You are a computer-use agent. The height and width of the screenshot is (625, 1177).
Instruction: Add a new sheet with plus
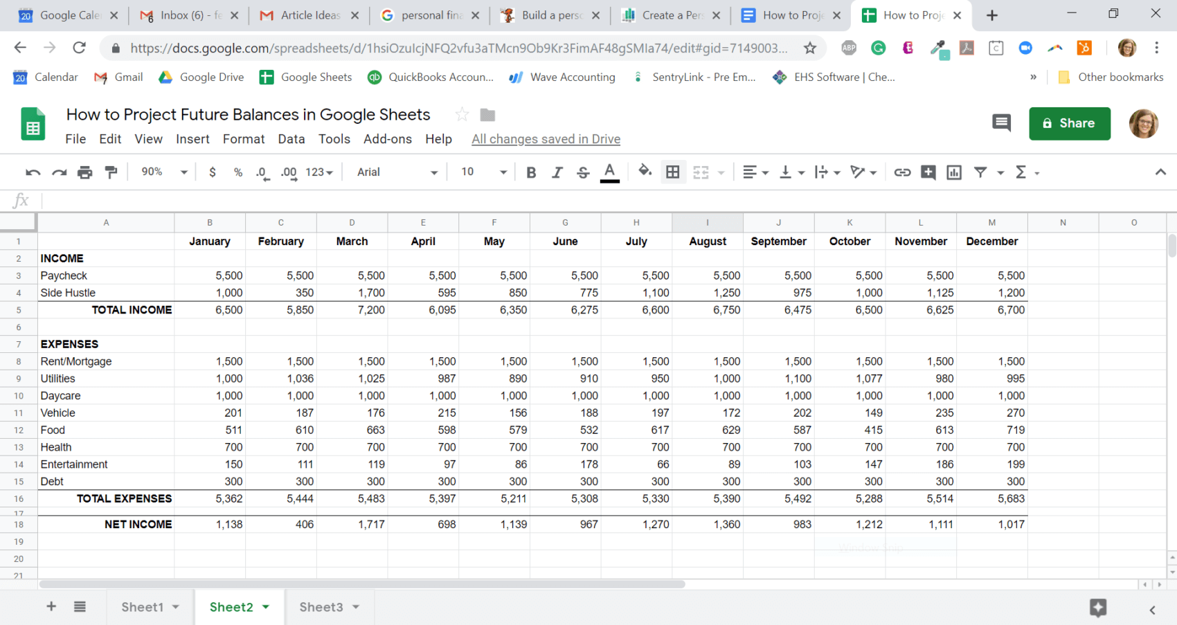[x=51, y=606]
